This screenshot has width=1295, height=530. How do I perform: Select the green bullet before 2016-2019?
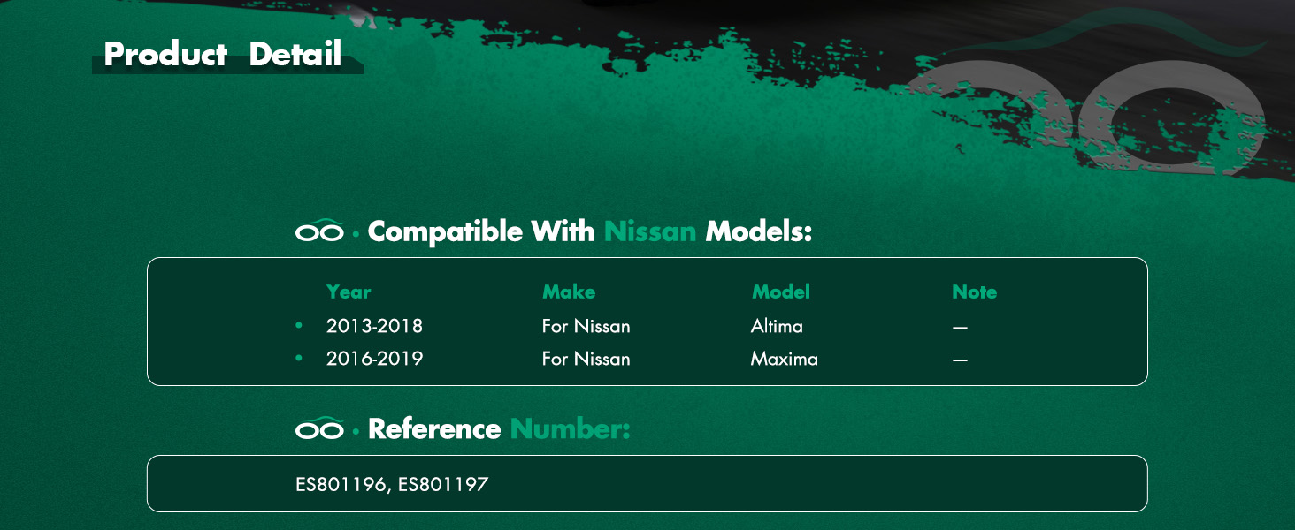click(x=299, y=359)
